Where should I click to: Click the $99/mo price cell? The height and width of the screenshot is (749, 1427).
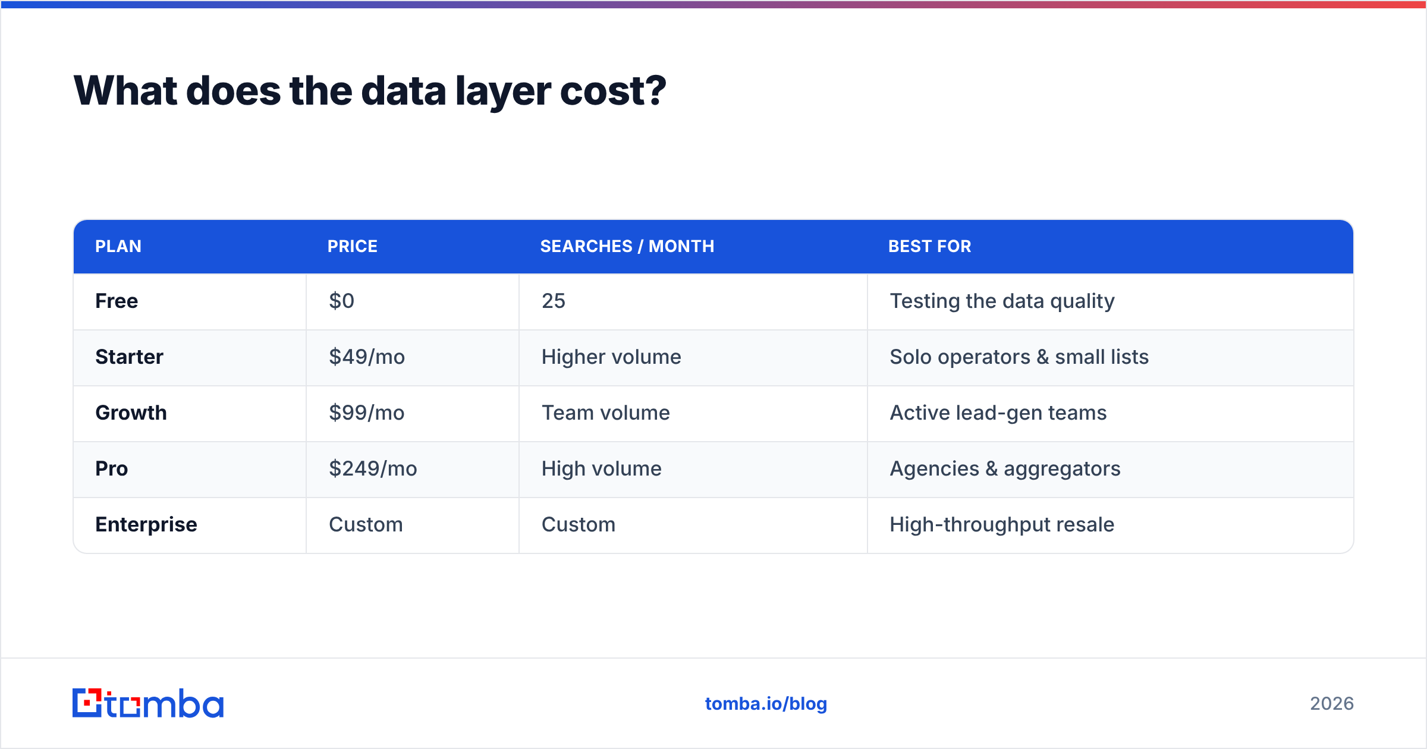coord(412,413)
